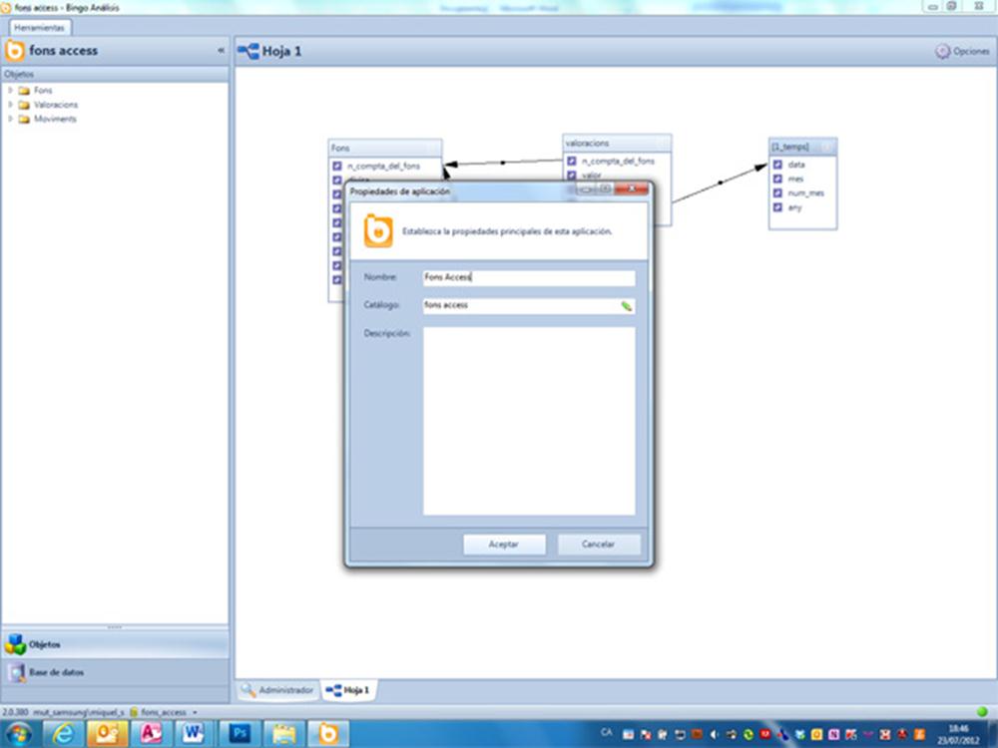Click the Valoracions folder icon
Viewport: 998px width, 748px height.
coord(24,105)
